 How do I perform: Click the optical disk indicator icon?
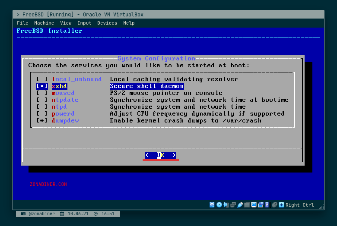pyautogui.click(x=219, y=205)
